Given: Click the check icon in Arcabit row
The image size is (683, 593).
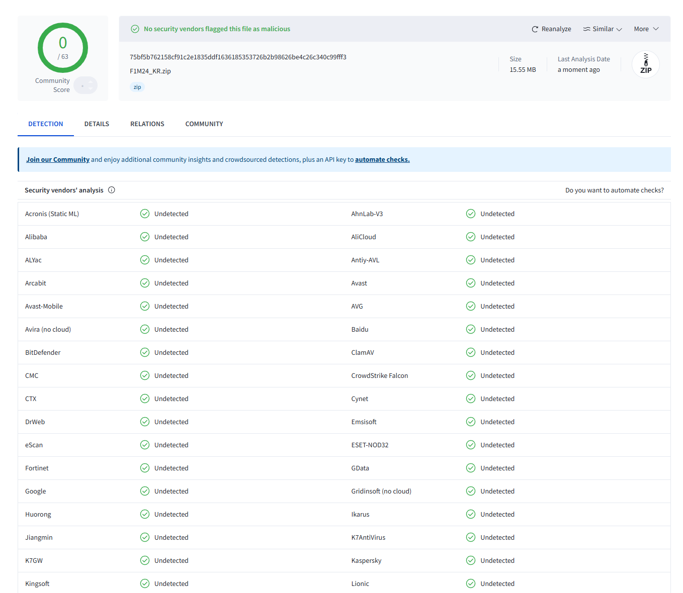Looking at the screenshot, I should click(x=145, y=283).
